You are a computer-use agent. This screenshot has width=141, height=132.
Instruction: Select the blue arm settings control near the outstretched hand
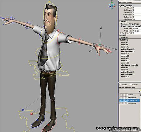tap(11, 18)
